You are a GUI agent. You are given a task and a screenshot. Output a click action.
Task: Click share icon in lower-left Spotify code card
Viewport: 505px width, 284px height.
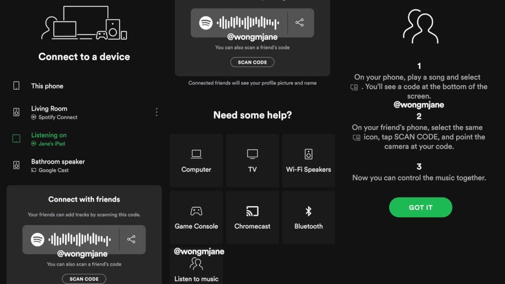131,239
